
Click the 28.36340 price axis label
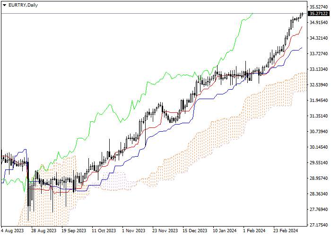pyautogui.click(x=319, y=194)
